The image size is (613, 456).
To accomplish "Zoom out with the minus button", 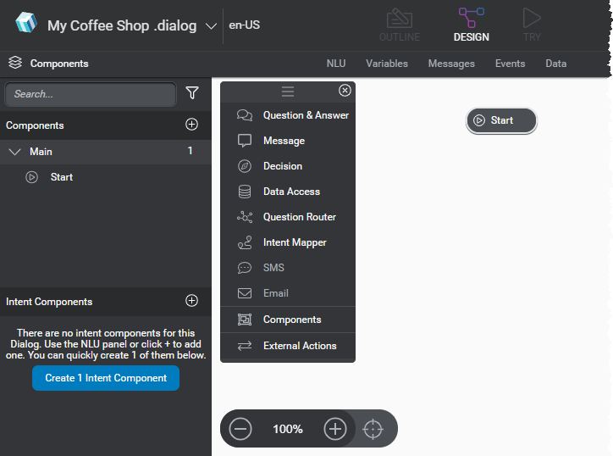I will tap(241, 429).
